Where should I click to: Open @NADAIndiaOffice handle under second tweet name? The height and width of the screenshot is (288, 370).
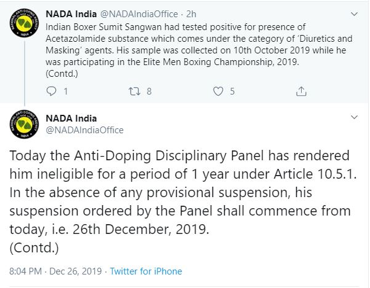(85, 130)
